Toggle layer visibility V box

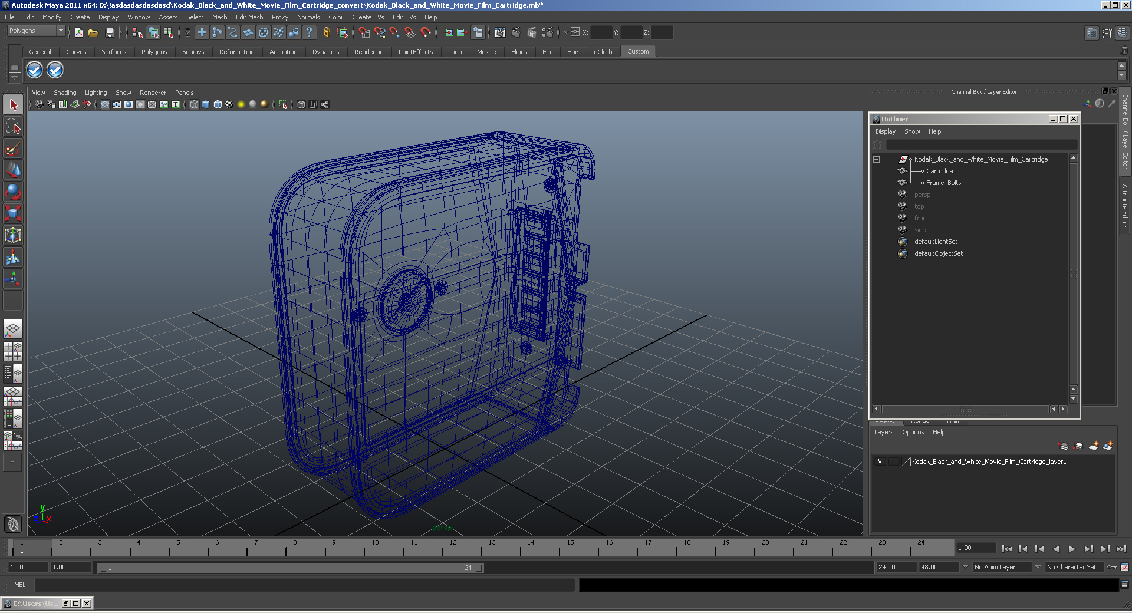pos(880,462)
